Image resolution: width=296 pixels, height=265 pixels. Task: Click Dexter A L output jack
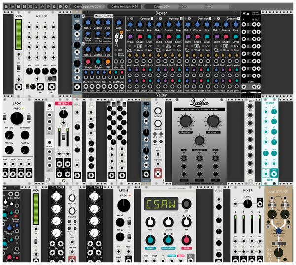(86, 86)
